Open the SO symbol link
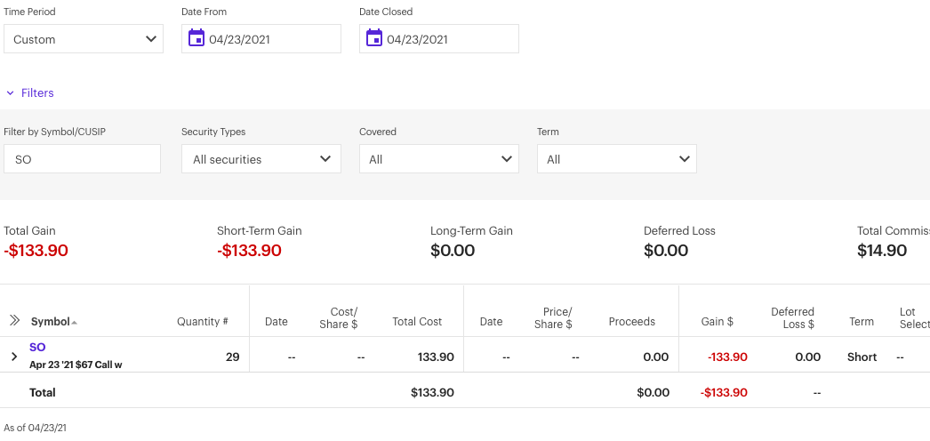 tap(37, 347)
